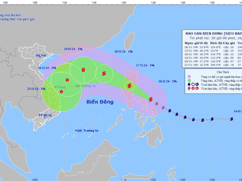
Task: Click the red storm marker below 18/11/24 label
Action: [x=104, y=73]
